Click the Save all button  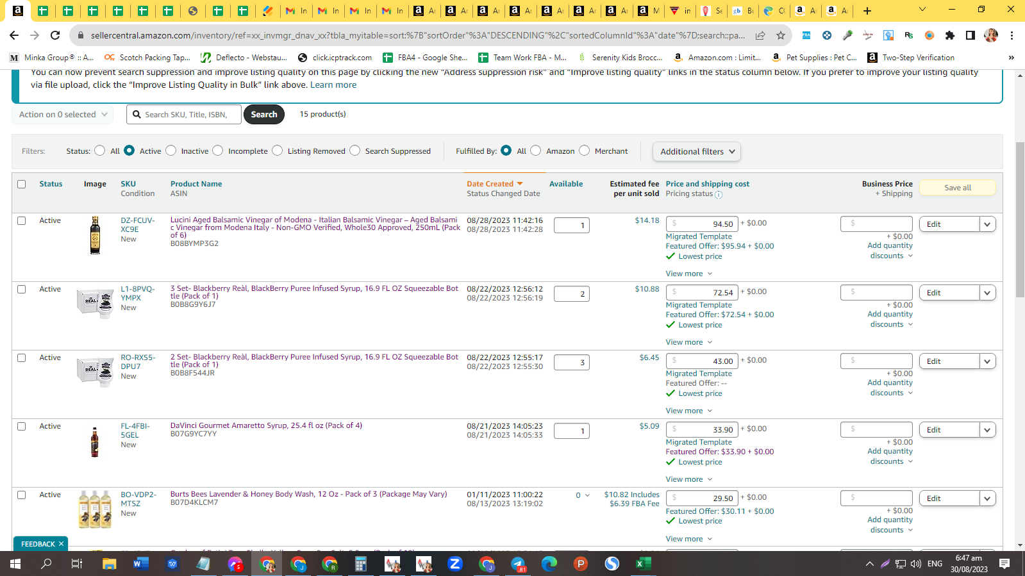[x=957, y=188]
